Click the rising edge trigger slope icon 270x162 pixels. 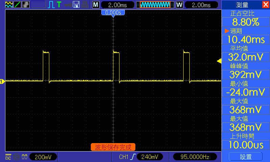[133, 157]
